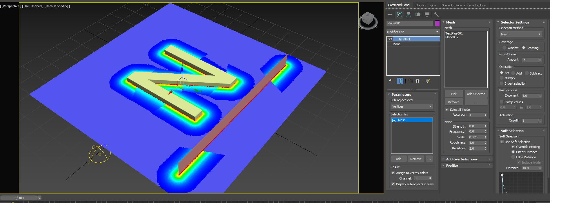The width and height of the screenshot is (579, 203).
Task: Open the Utilities wrench icon
Action: pyautogui.click(x=436, y=14)
